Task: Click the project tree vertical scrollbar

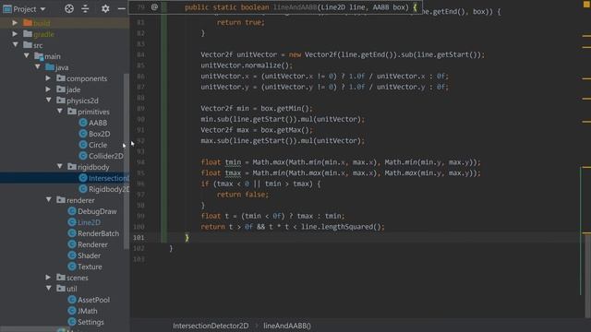Action: point(127,161)
